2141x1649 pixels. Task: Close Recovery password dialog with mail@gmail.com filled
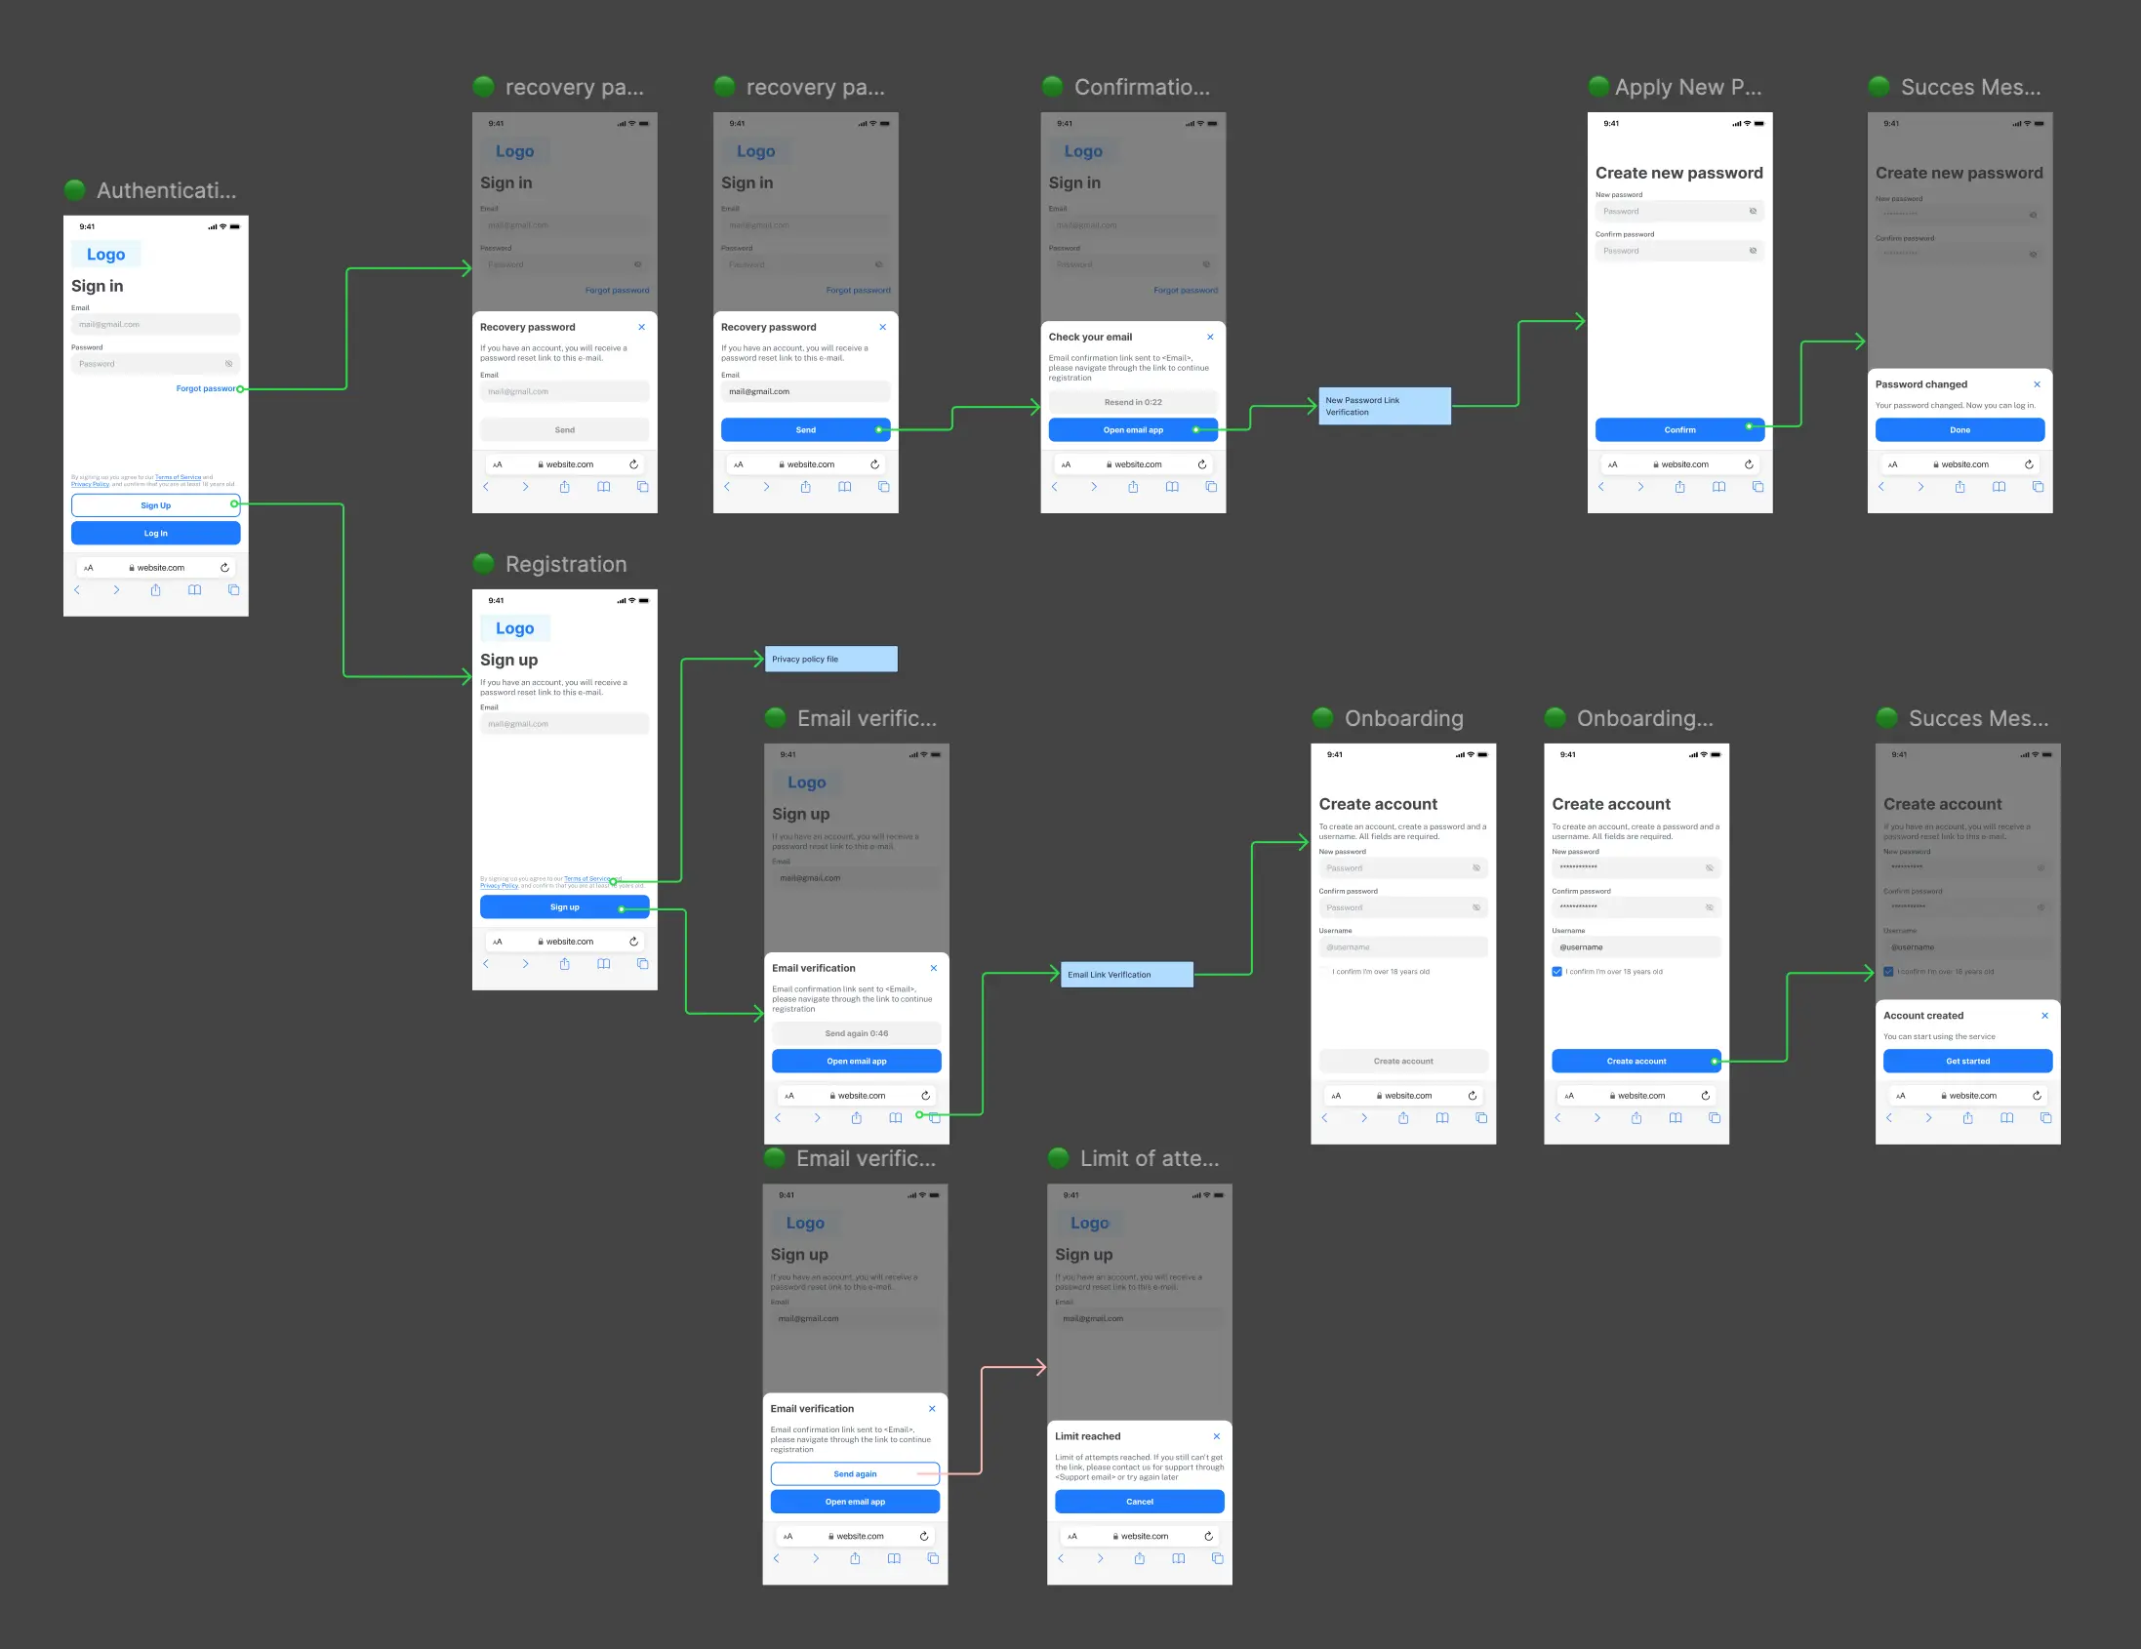point(882,327)
